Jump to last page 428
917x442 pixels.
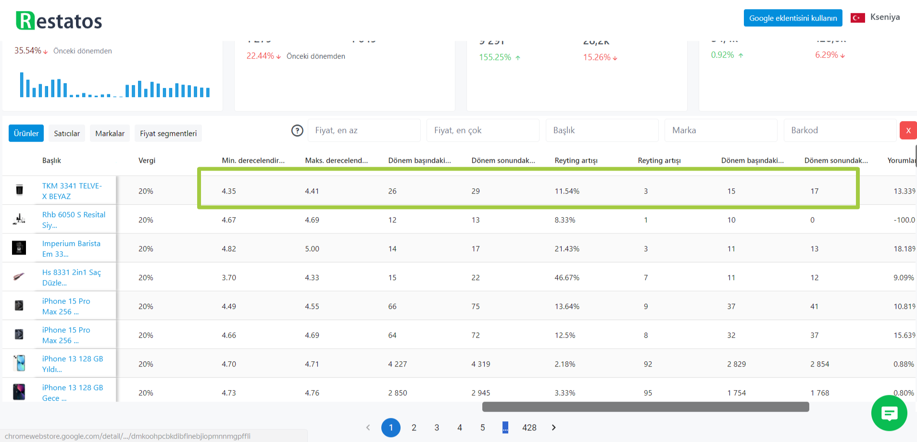529,428
